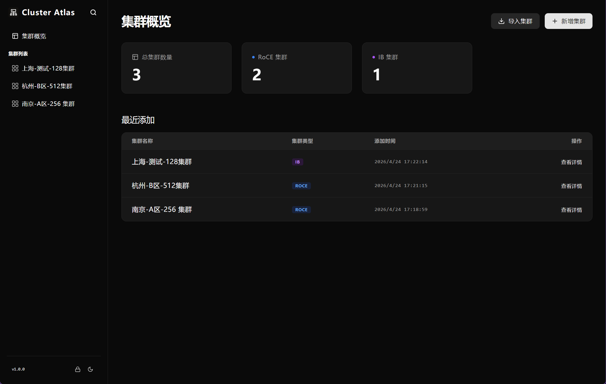Click the search magnifier icon in sidebar
The height and width of the screenshot is (384, 606).
click(x=93, y=12)
